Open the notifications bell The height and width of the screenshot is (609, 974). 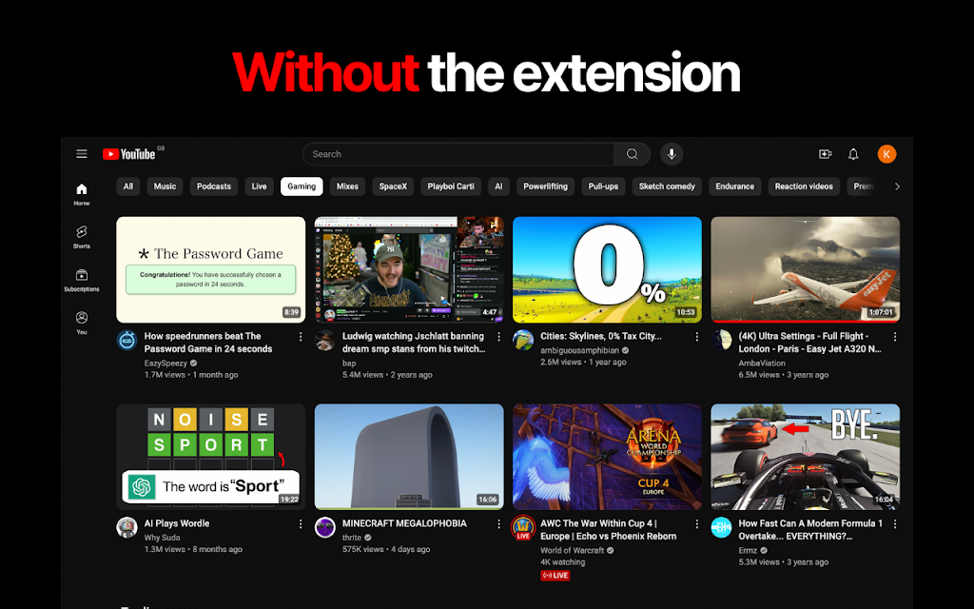tap(853, 154)
